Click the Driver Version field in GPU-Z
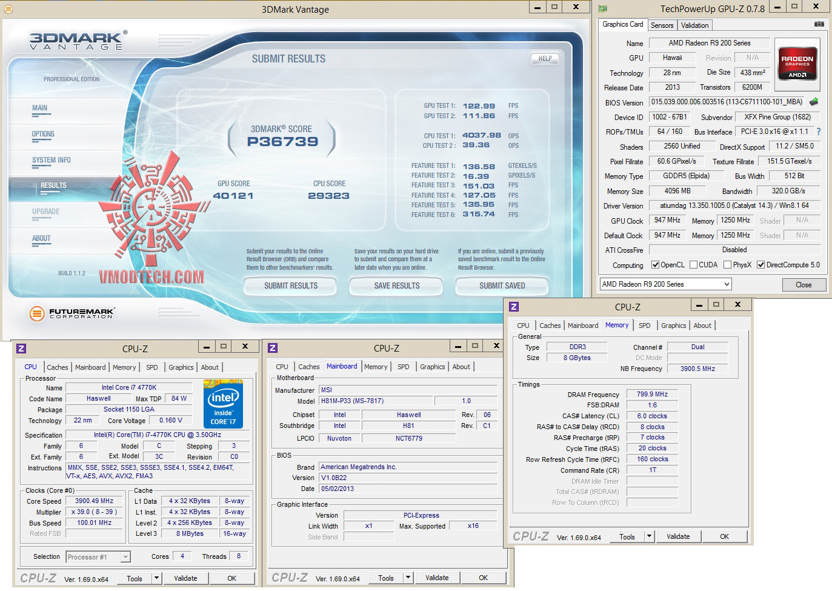This screenshot has width=832, height=591. pyautogui.click(x=734, y=205)
